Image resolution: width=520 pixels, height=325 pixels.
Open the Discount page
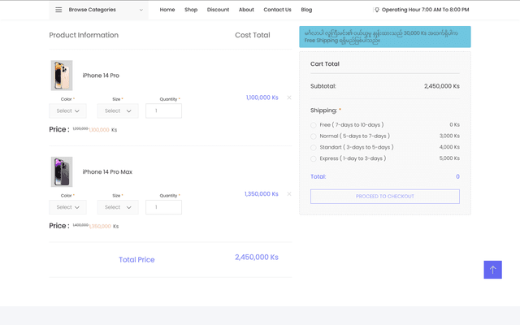coord(218,10)
